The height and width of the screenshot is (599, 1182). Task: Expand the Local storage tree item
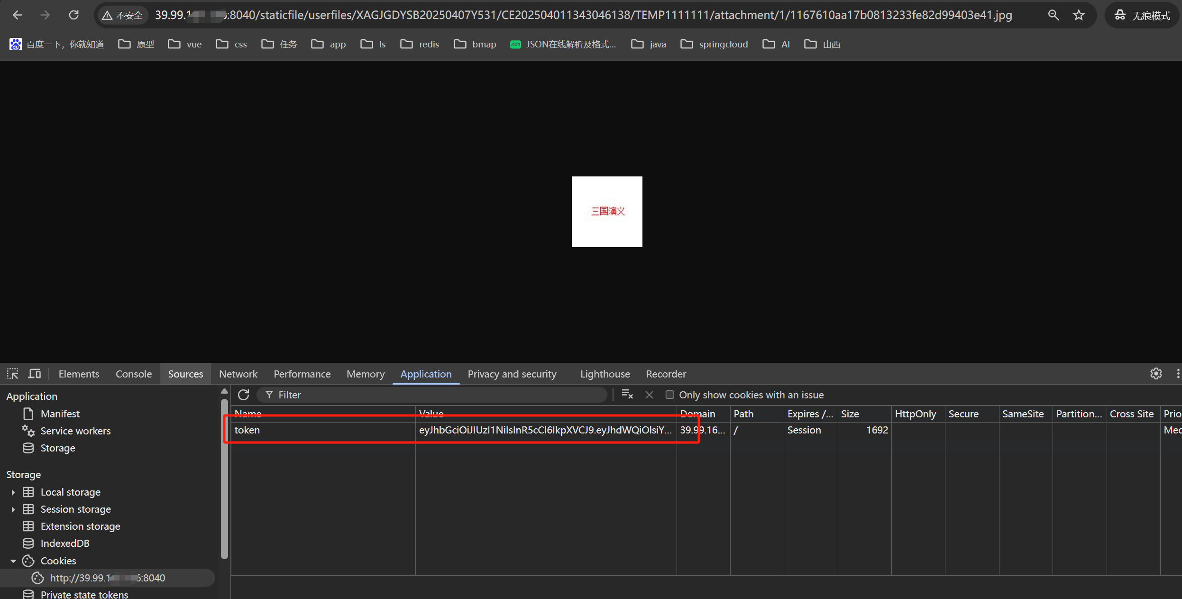pos(13,492)
